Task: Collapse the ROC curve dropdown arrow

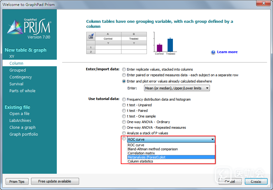Action: pyautogui.click(x=212, y=139)
